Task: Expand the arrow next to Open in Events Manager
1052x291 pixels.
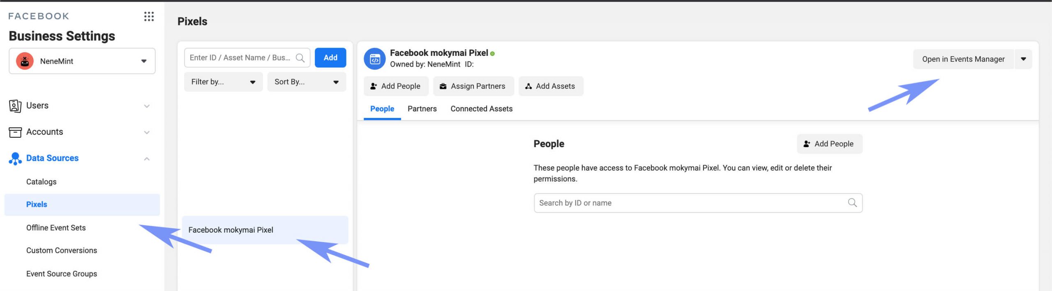Action: pos(1023,59)
